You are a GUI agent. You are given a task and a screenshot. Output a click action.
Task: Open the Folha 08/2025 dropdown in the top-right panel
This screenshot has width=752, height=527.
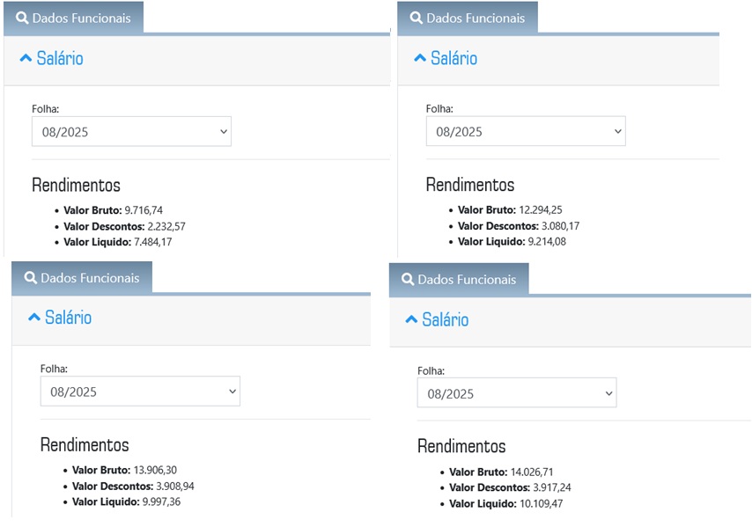tap(526, 132)
